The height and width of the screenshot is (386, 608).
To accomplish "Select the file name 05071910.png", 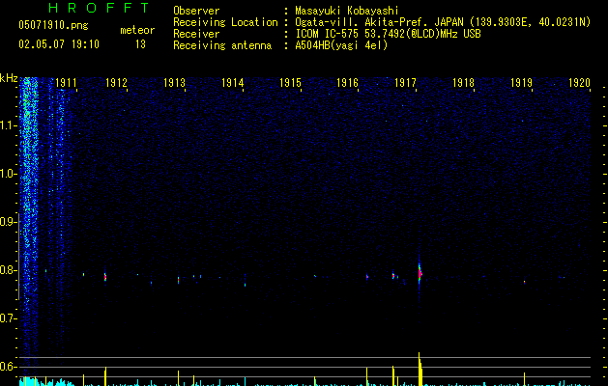I will click(x=53, y=26).
